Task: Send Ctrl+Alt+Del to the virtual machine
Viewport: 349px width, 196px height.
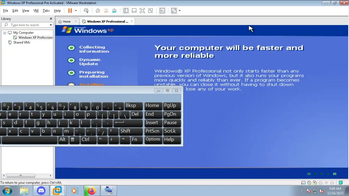Action: (x=86, y=11)
